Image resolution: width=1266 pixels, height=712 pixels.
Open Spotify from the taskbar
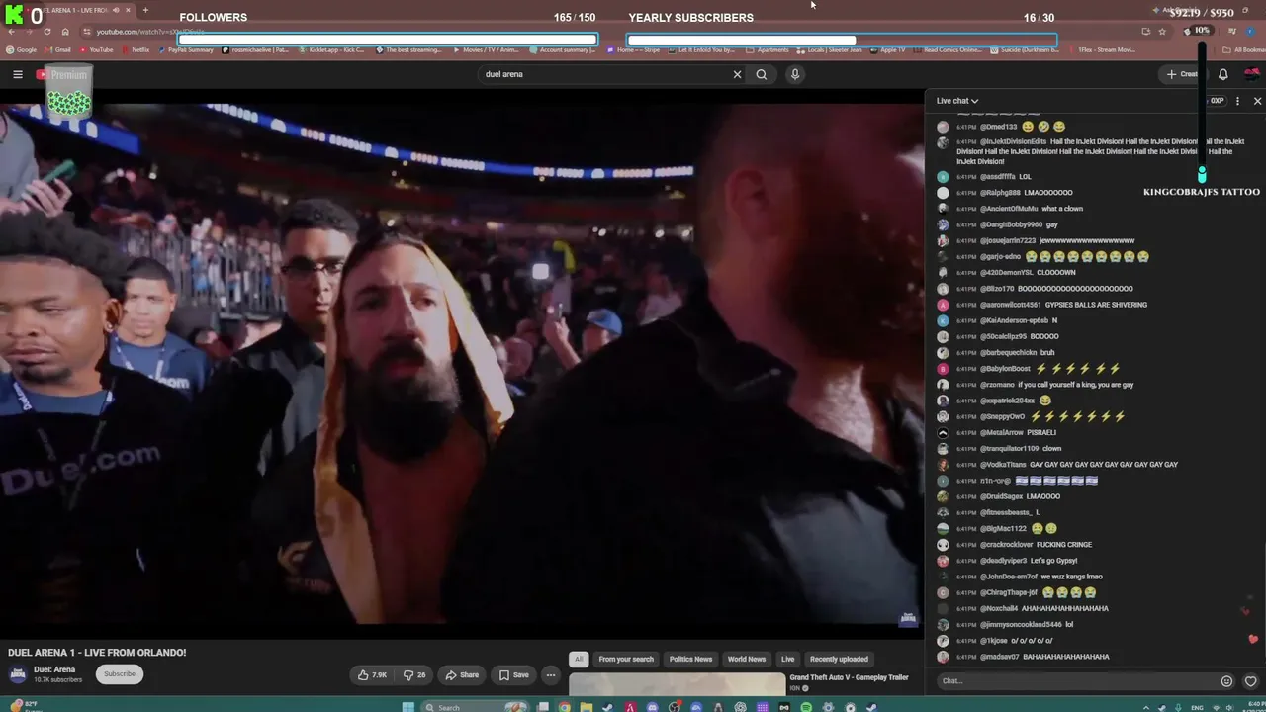pyautogui.click(x=806, y=707)
